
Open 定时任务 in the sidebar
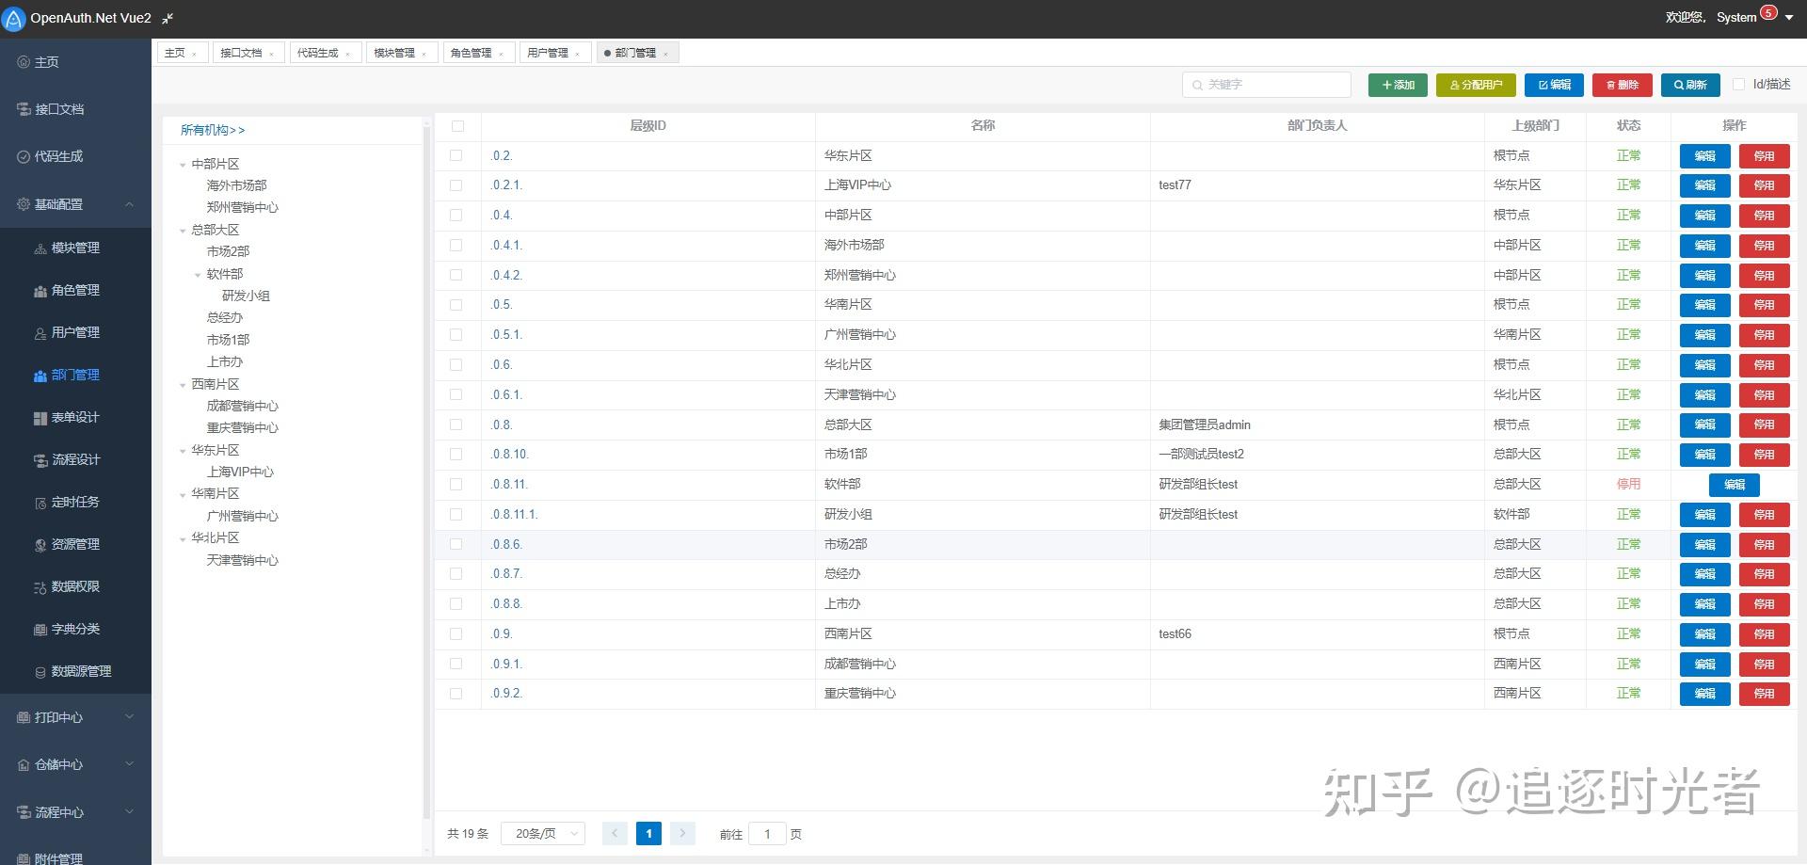74,502
